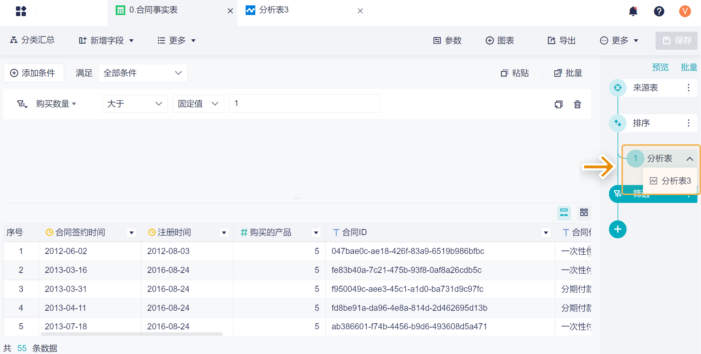Select the 来源表 step
The height and width of the screenshot is (354, 701).
[x=646, y=88]
